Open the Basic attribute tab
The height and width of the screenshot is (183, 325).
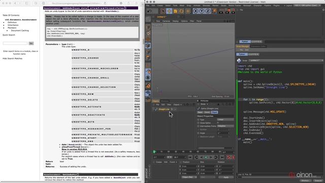(200, 112)
